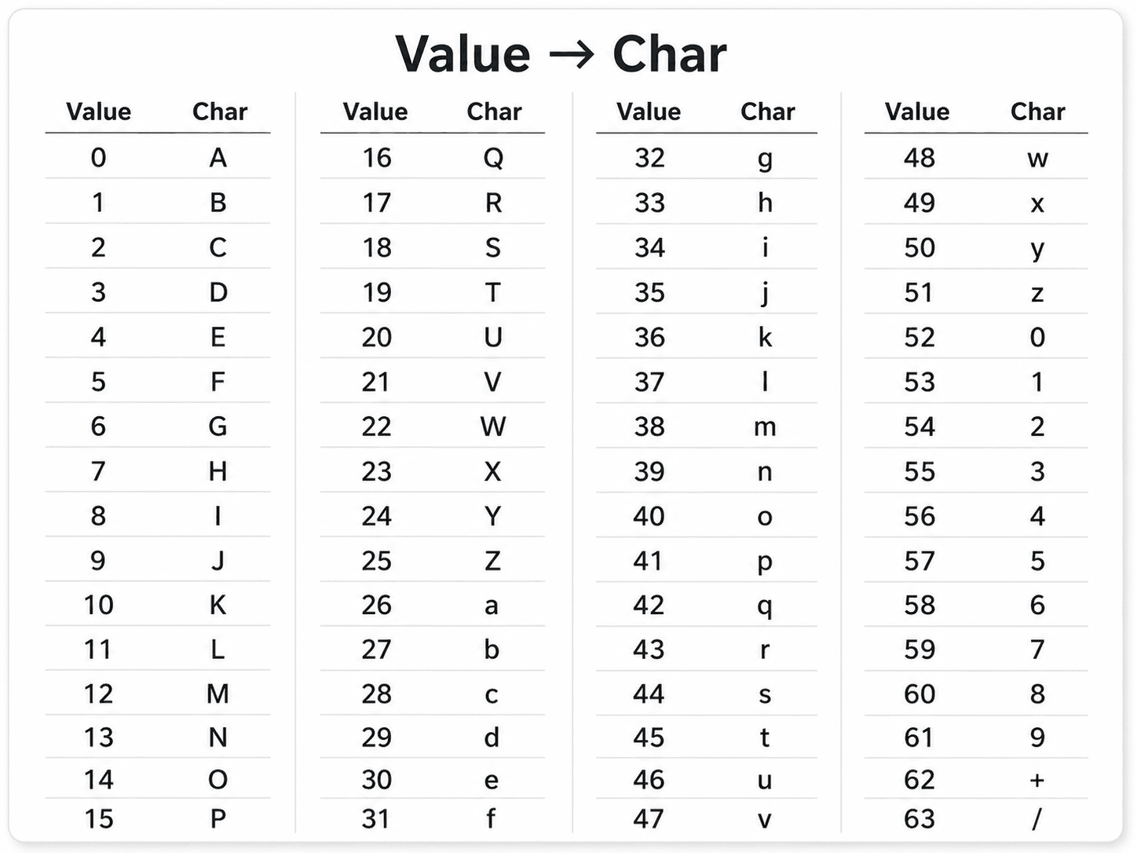This screenshot has height=853, width=1137.
Task: Select the value 32 cell
Action: (649, 158)
